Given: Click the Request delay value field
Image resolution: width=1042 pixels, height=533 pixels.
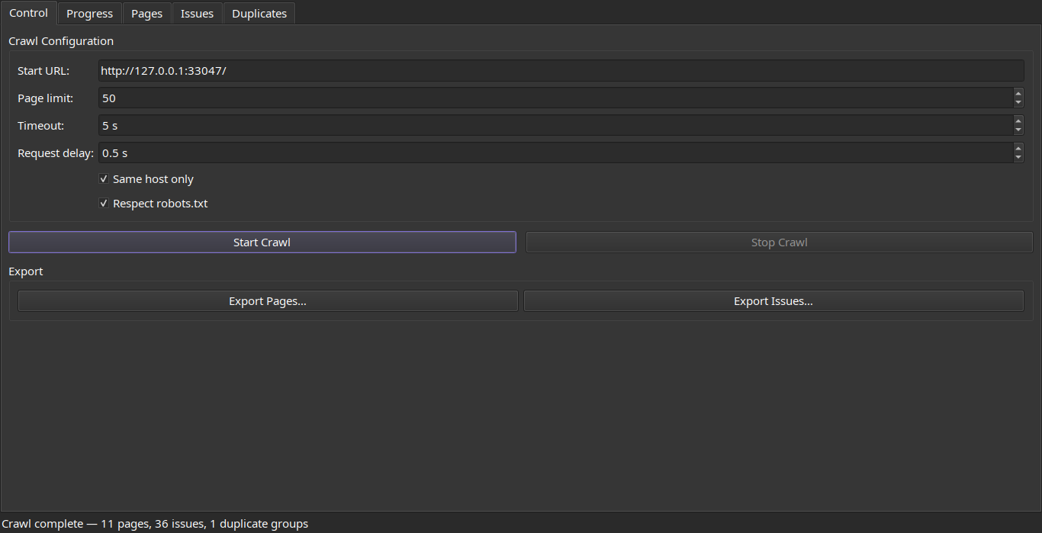Looking at the screenshot, I should [555, 153].
